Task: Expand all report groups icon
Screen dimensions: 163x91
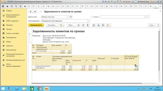Action: pos(83,25)
